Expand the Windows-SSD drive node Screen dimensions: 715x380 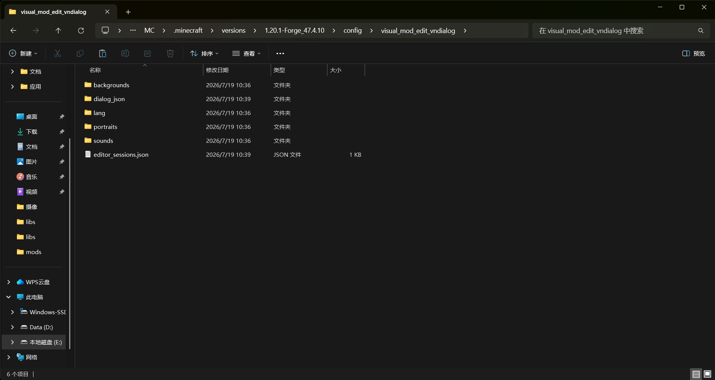pos(12,312)
